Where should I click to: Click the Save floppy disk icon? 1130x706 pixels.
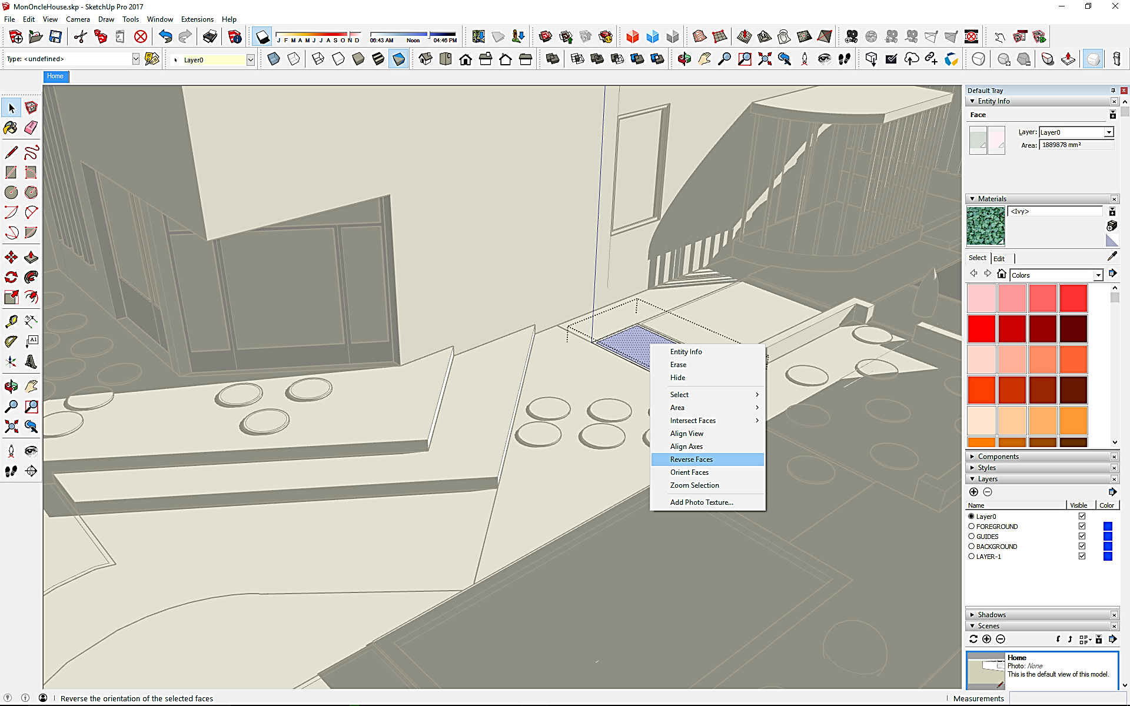coord(55,37)
